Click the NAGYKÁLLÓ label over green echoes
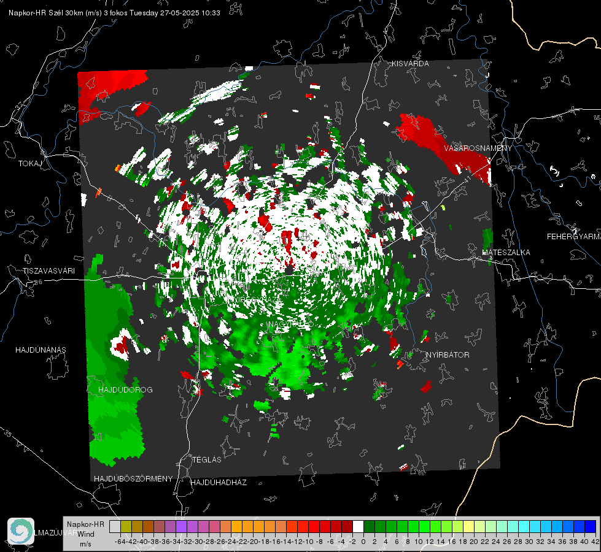Viewport: 601px width, 552px height. (x=292, y=324)
